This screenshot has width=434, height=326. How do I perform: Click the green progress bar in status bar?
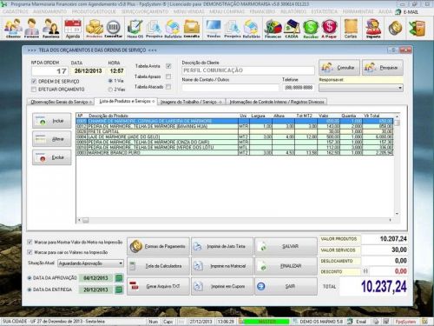tap(266, 322)
